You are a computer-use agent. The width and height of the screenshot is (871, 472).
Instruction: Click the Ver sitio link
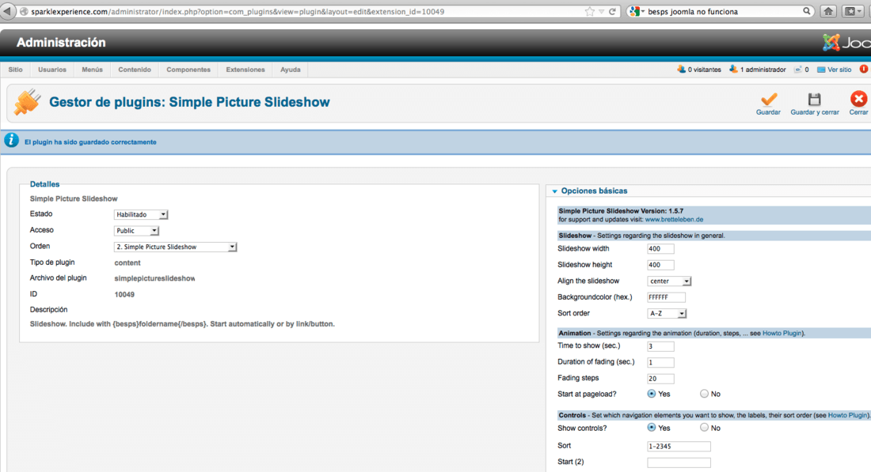[839, 70]
